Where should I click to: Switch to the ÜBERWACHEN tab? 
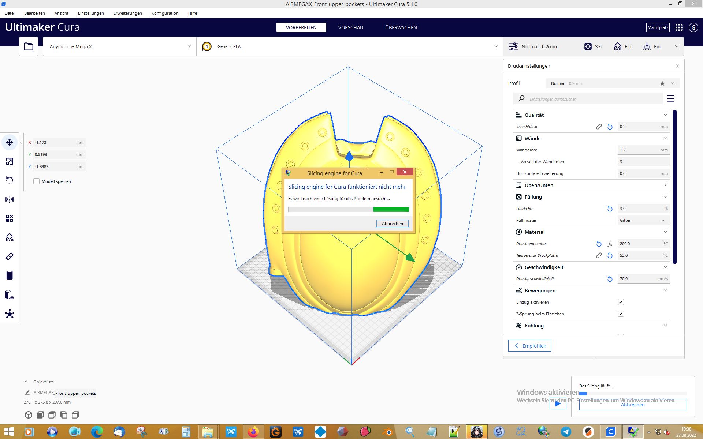tap(401, 27)
